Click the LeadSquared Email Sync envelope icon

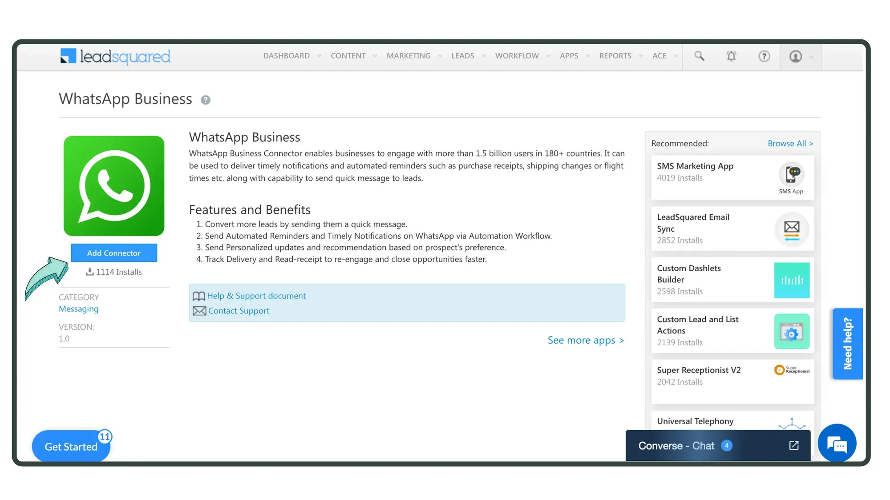792,229
